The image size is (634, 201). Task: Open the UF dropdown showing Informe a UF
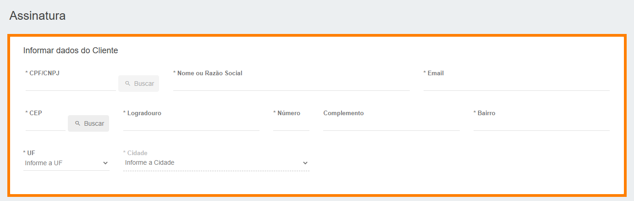pos(66,163)
